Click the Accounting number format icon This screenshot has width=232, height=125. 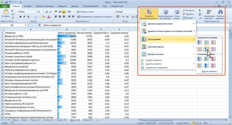point(118,17)
